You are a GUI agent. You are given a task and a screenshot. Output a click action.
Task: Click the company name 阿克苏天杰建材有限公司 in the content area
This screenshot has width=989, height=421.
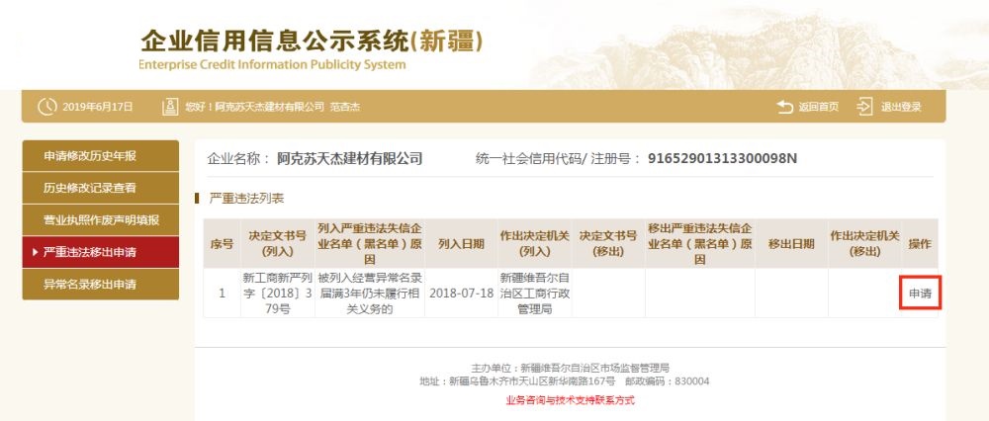[349, 158]
